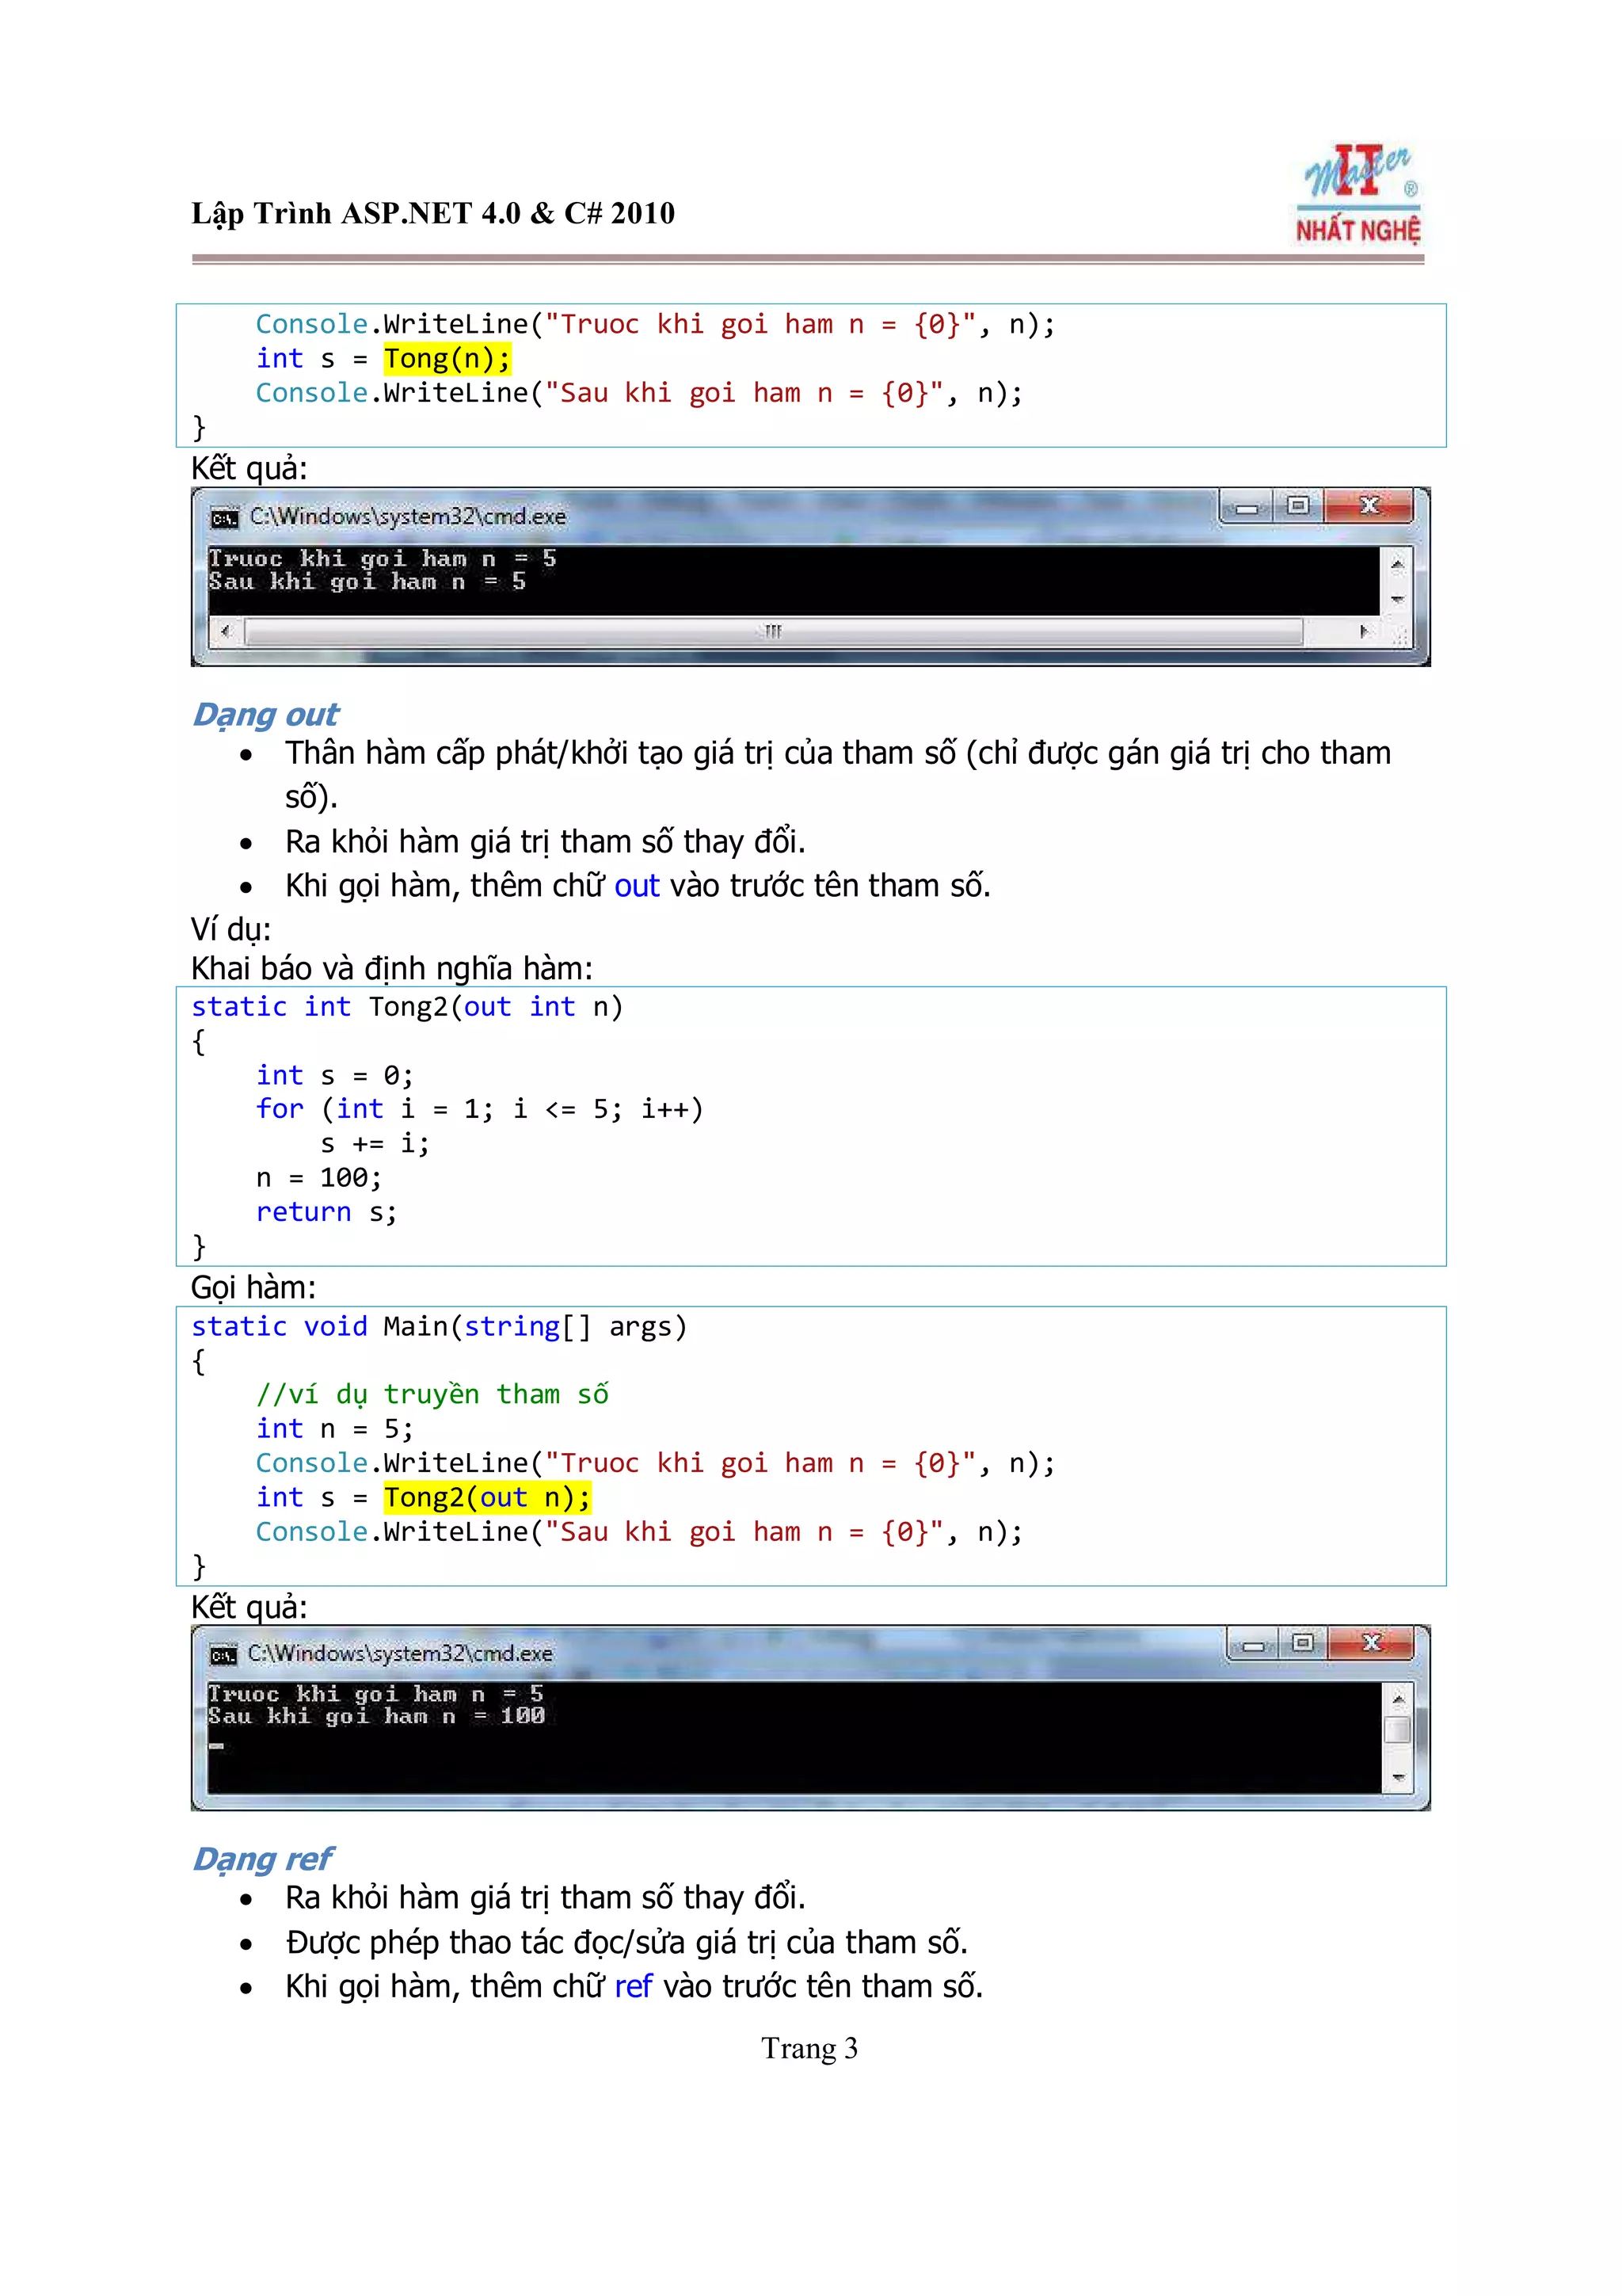This screenshot has height=2296, width=1622.
Task: Click bullet 'Được phép thao tác đọc/sửa giá trị của tham số.'
Action: (626, 1942)
